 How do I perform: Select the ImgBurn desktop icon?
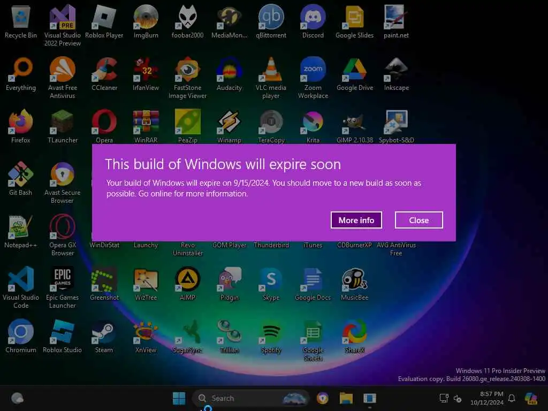pyautogui.click(x=146, y=21)
